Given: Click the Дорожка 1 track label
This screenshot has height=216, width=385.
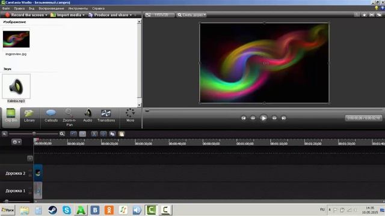Looking at the screenshot, I should click(x=15, y=191).
